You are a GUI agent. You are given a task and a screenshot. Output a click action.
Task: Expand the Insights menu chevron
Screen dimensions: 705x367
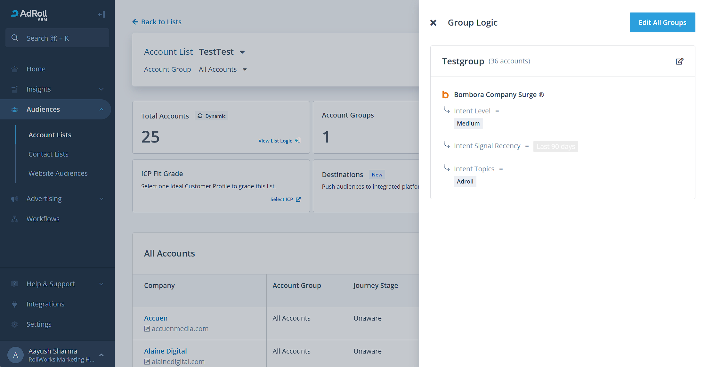tap(101, 89)
